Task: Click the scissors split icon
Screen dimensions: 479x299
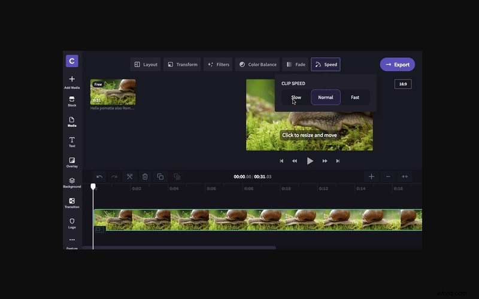Action: coord(129,176)
